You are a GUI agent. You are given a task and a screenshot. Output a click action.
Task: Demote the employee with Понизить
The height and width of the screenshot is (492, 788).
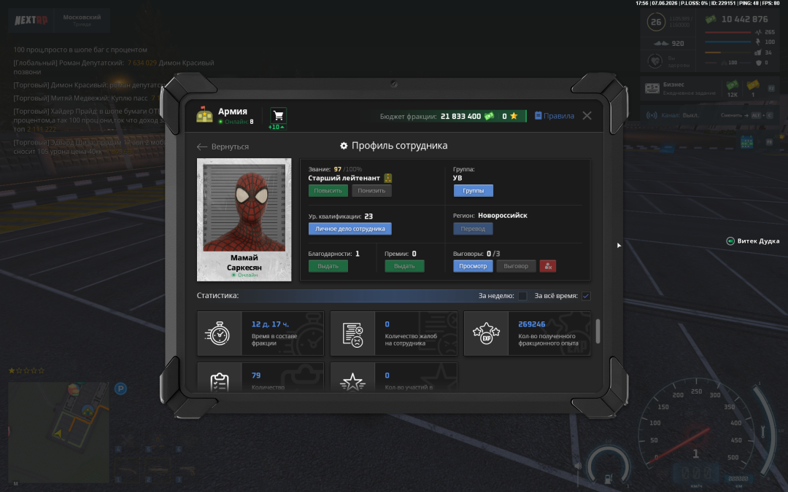[371, 191]
